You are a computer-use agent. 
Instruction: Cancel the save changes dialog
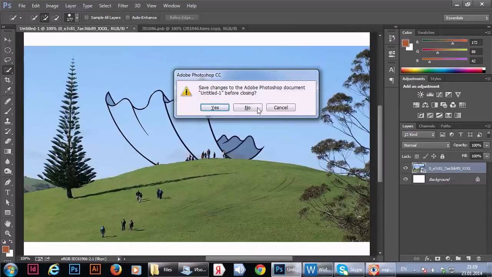tap(281, 108)
